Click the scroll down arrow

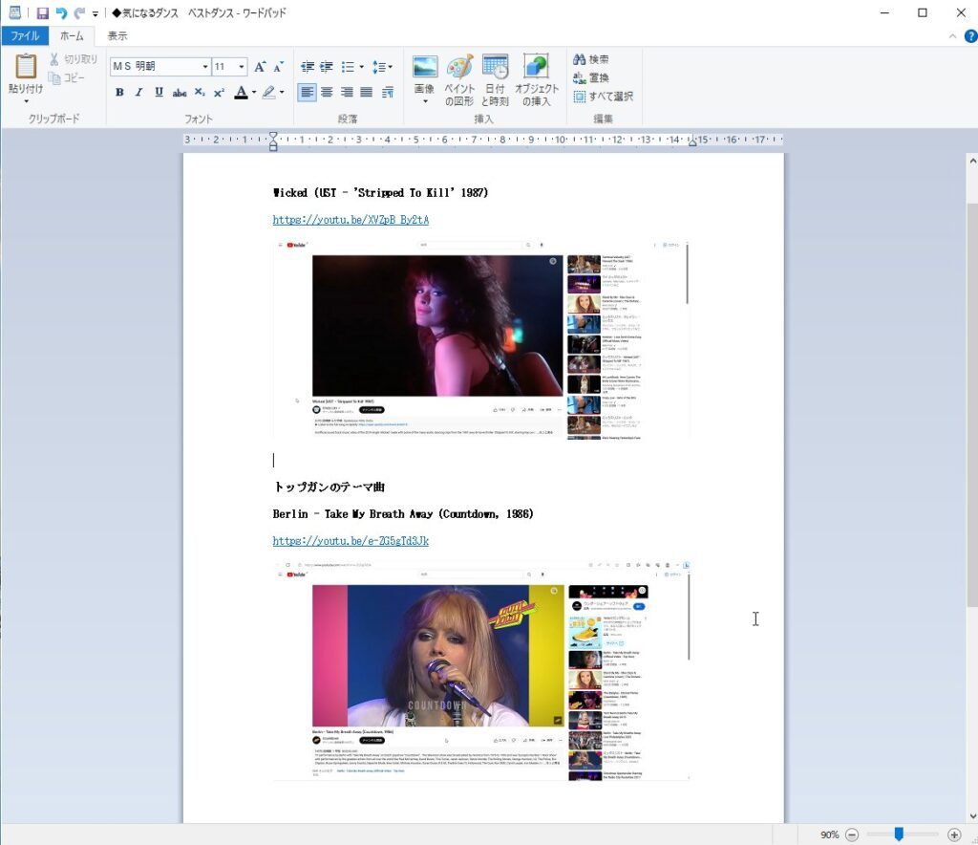(x=971, y=815)
